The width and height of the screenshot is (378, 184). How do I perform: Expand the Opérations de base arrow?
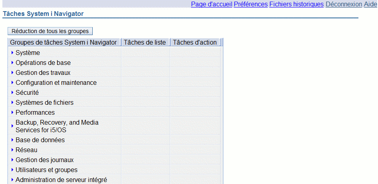click(12, 63)
